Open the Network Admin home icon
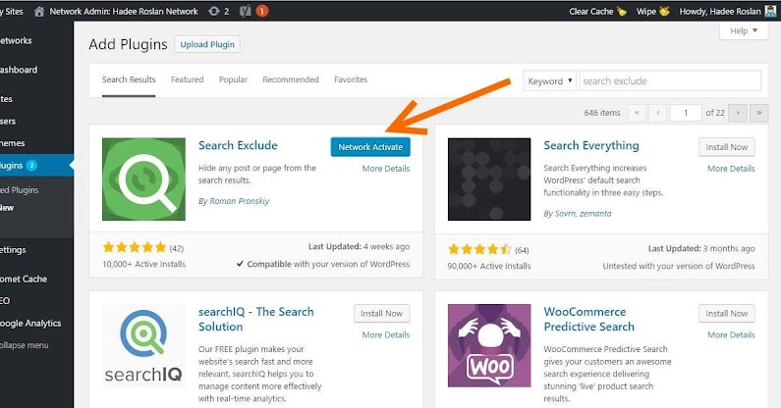 (x=39, y=11)
